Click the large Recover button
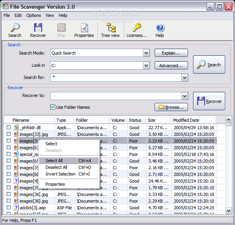 209,101
